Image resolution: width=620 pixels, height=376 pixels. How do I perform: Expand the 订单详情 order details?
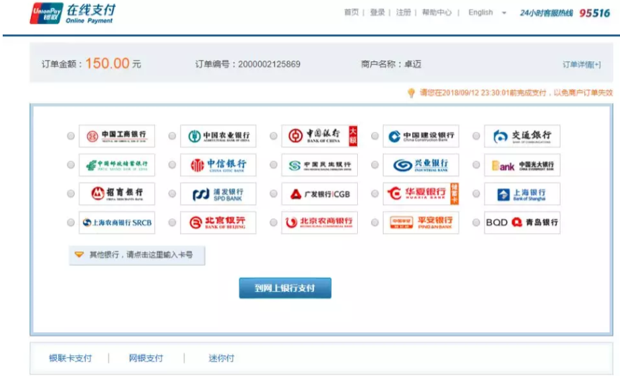tap(582, 65)
